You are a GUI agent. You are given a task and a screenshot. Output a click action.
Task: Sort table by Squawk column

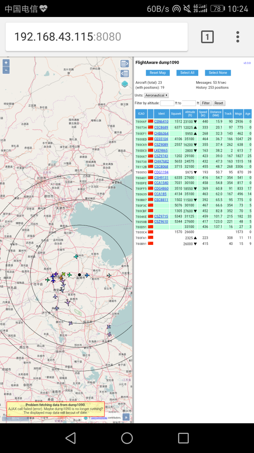pos(176,114)
